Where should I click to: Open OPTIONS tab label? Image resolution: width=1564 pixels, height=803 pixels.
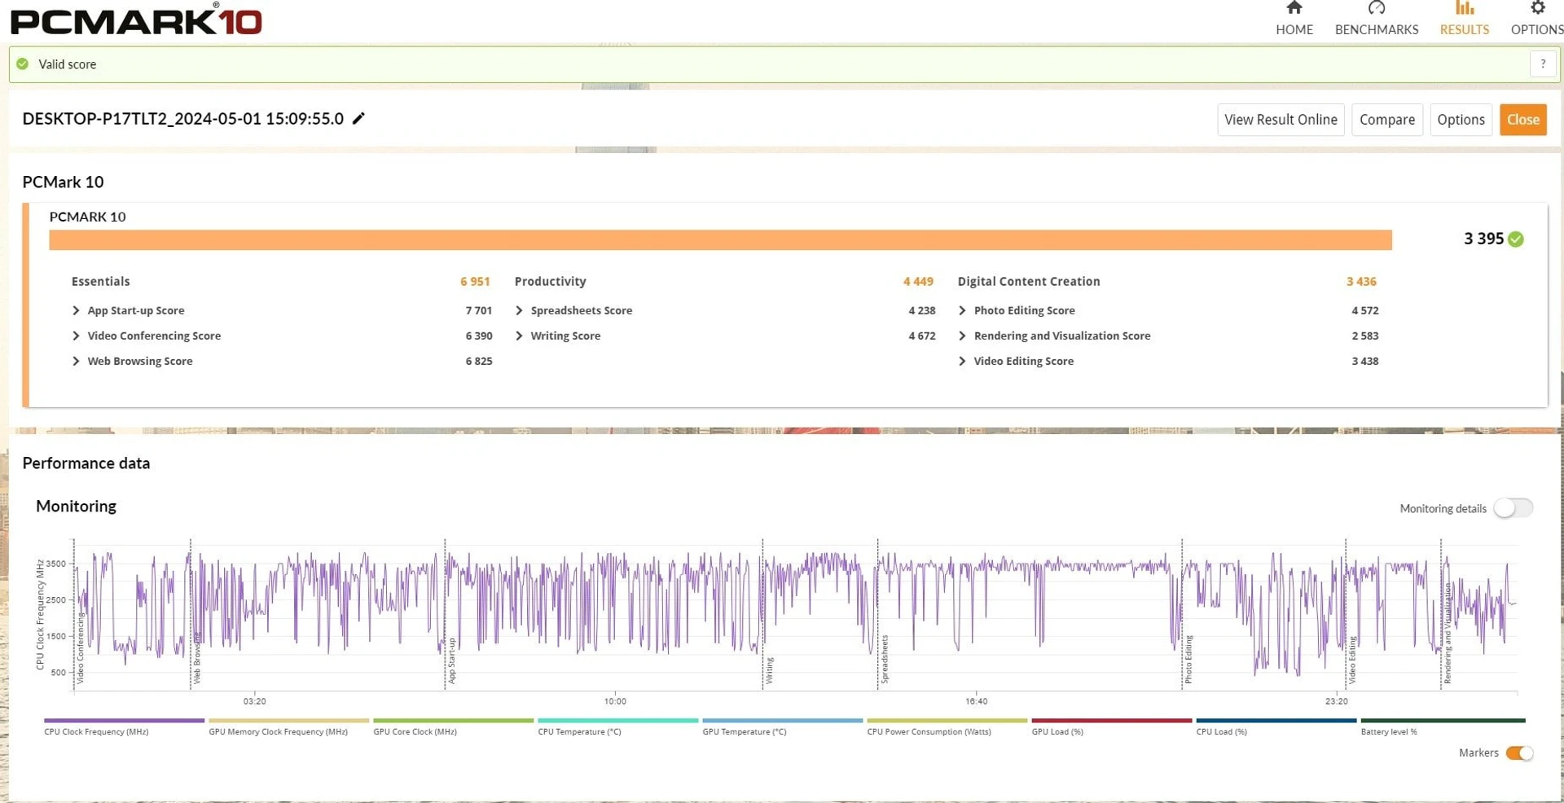pyautogui.click(x=1537, y=29)
